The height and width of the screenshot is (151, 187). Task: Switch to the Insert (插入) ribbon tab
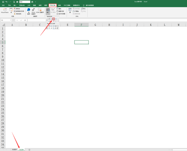click(15, 5)
